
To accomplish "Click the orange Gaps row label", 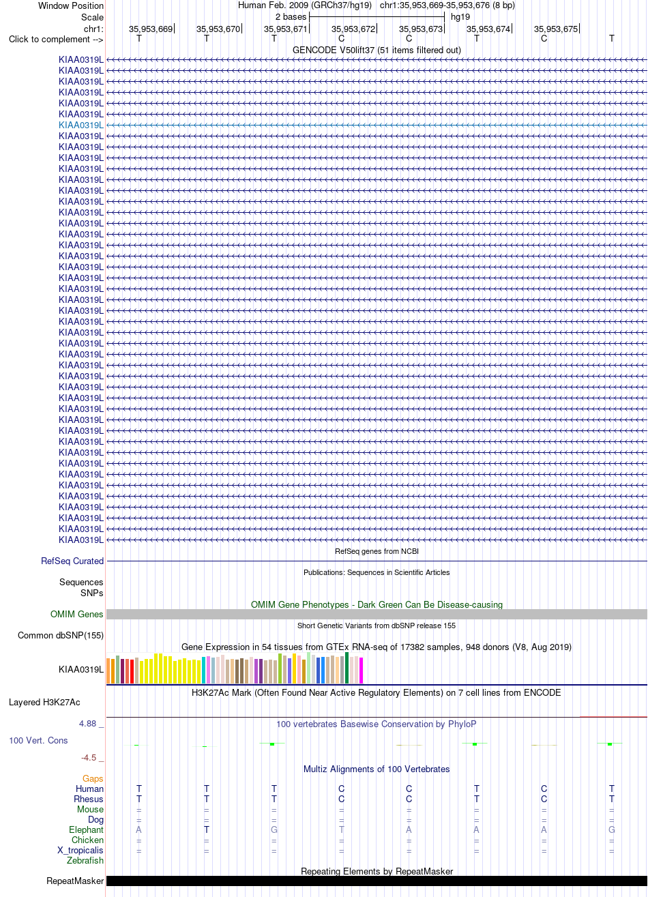I will [x=93, y=778].
